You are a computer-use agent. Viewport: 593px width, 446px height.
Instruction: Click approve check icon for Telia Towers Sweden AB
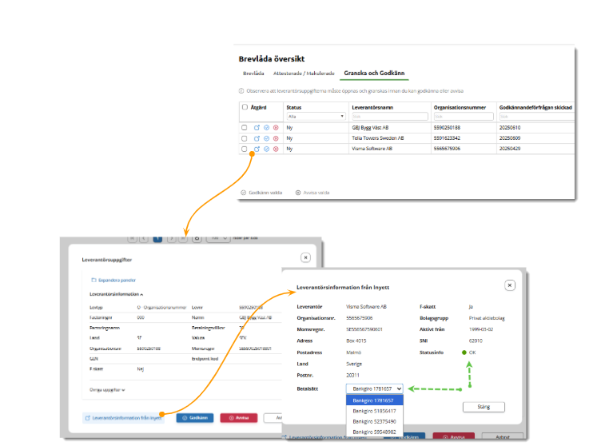coord(266,138)
